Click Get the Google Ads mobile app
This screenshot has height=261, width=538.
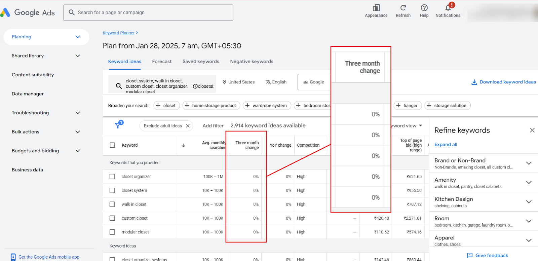45,257
